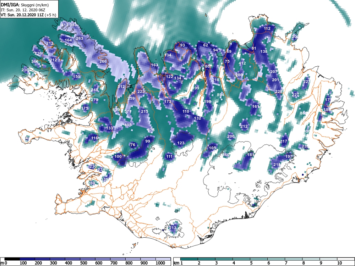Viewport: 355px width, 266px height.
Task: Click visibility value 223 on the map
Action: [x=141, y=92]
